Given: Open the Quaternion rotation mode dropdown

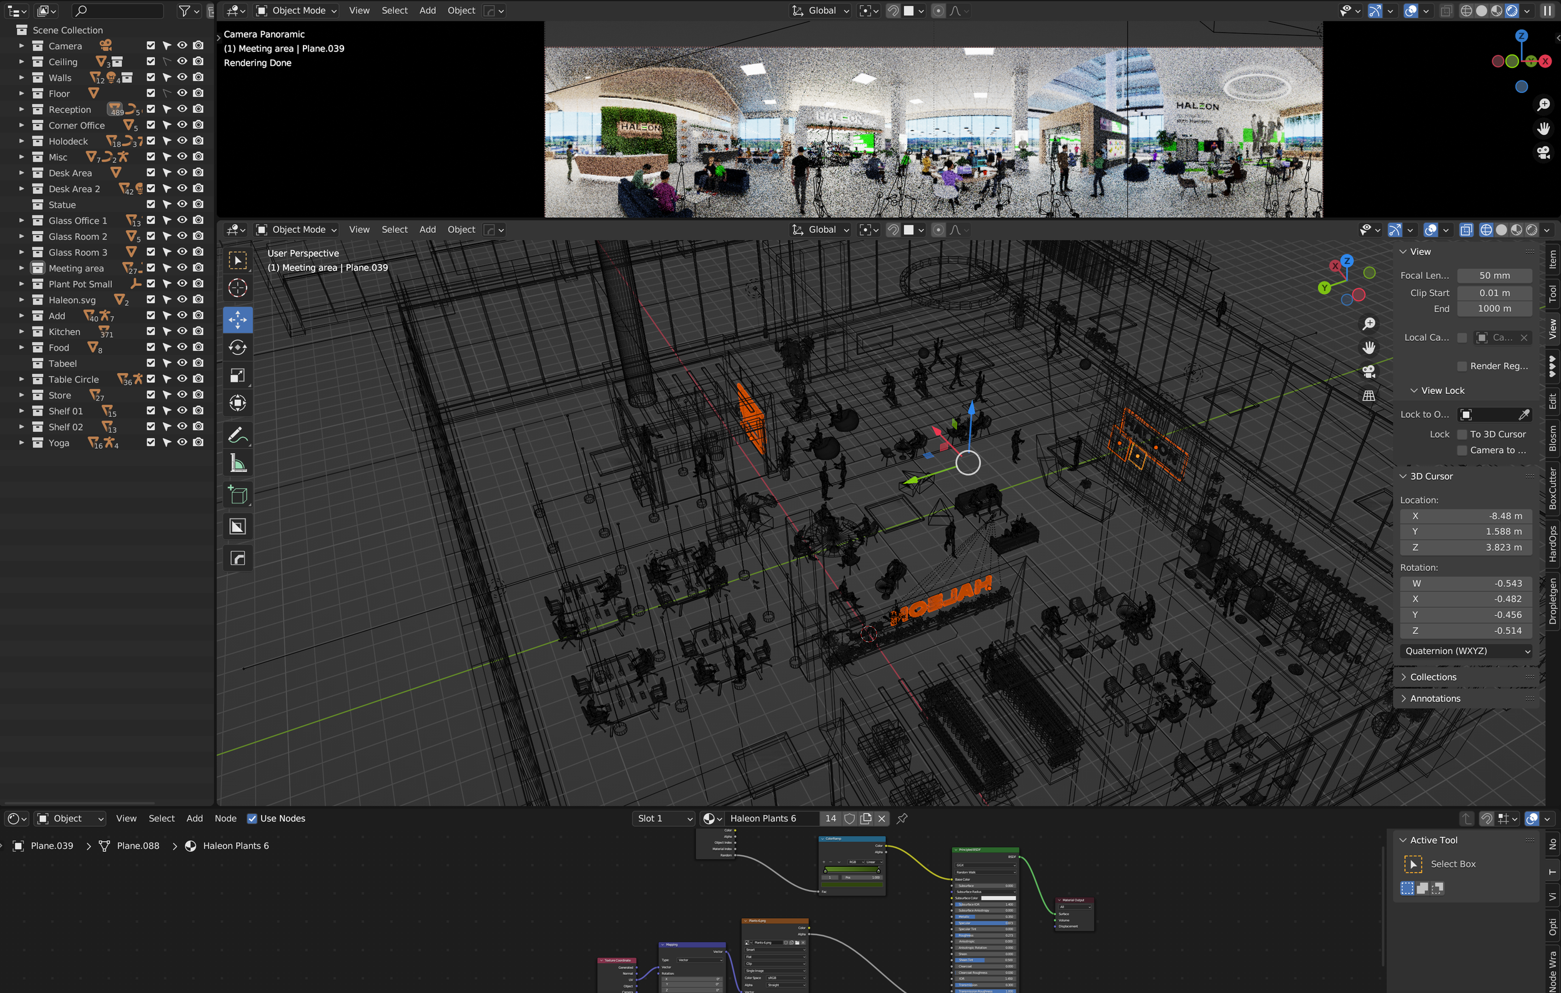Looking at the screenshot, I should pos(1467,651).
